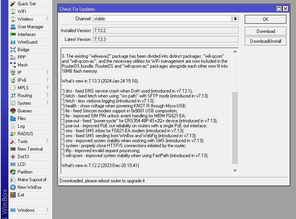Viewport: 296px width, 219px height.
Task: Click the Exit door icon
Action: click(x=13, y=195)
